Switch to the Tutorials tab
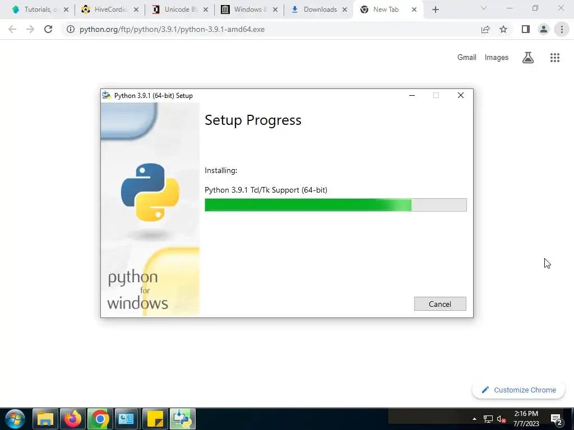This screenshot has height=430, width=574. click(x=36, y=10)
